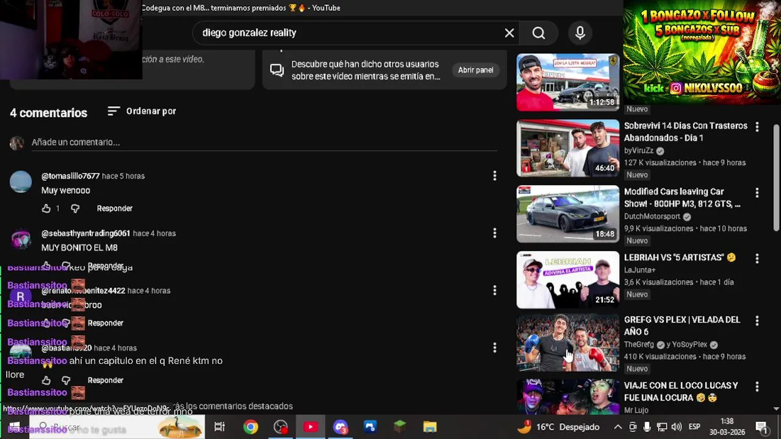Open the 'LEBRIAH VS 5 ARTISTAS' video thumbnail
Viewport: 781px width, 439px height.
[x=568, y=280]
